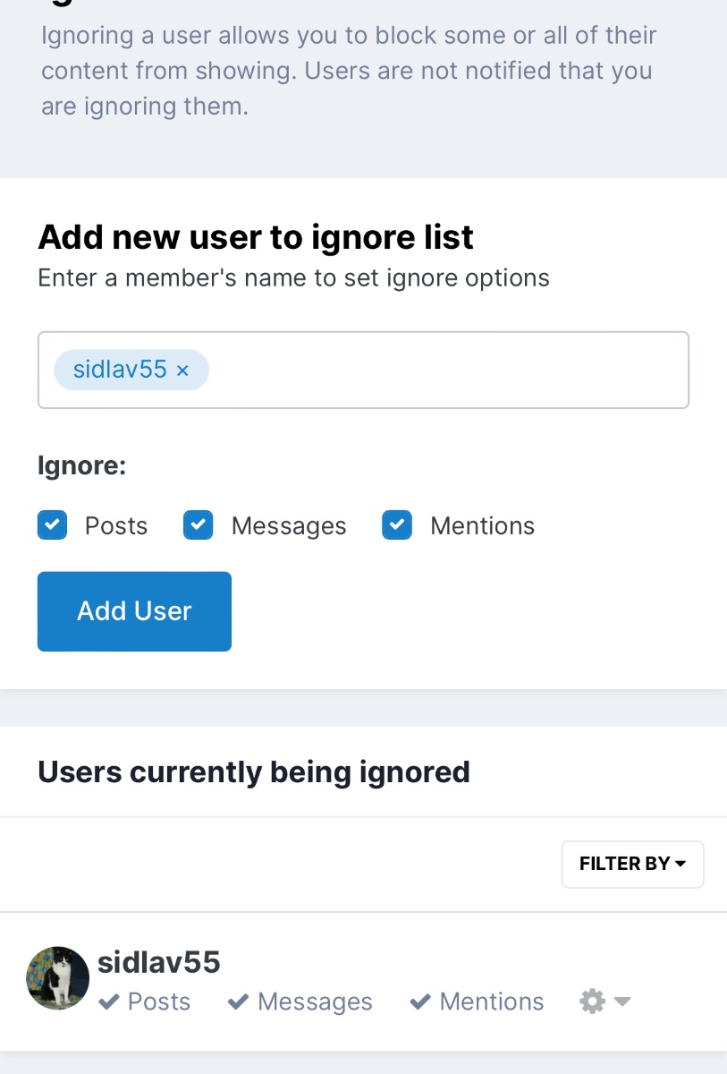This screenshot has width=727, height=1074.
Task: Click the 'Messages' label beside its checkbox
Action: pos(288,526)
